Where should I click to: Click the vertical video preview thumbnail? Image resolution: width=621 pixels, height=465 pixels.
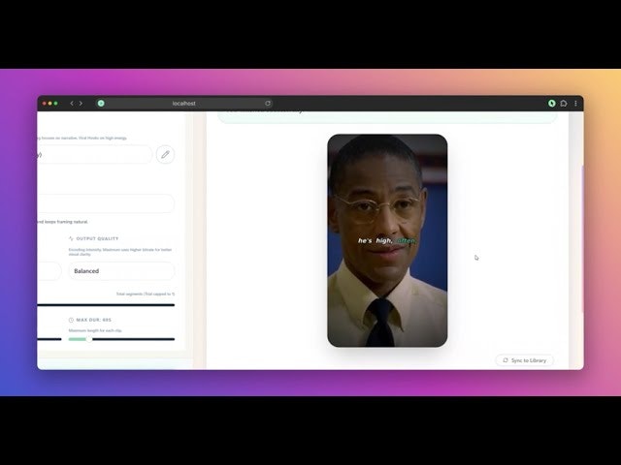pos(387,240)
